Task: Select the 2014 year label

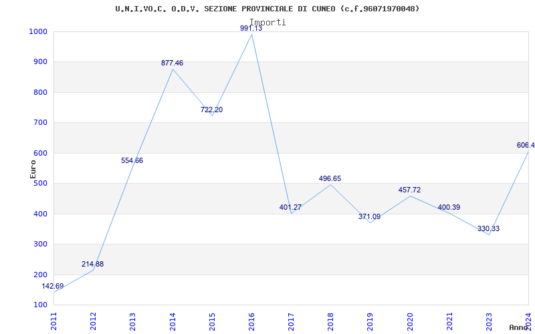Action: point(173,322)
